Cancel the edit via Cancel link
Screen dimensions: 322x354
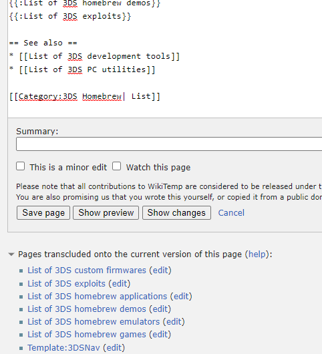(x=231, y=212)
